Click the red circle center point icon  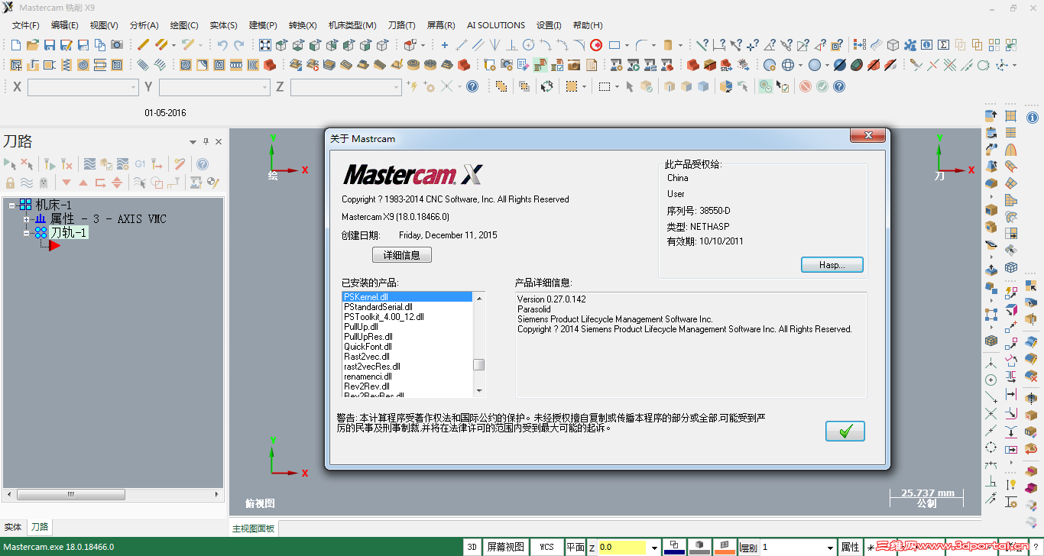tap(596, 45)
